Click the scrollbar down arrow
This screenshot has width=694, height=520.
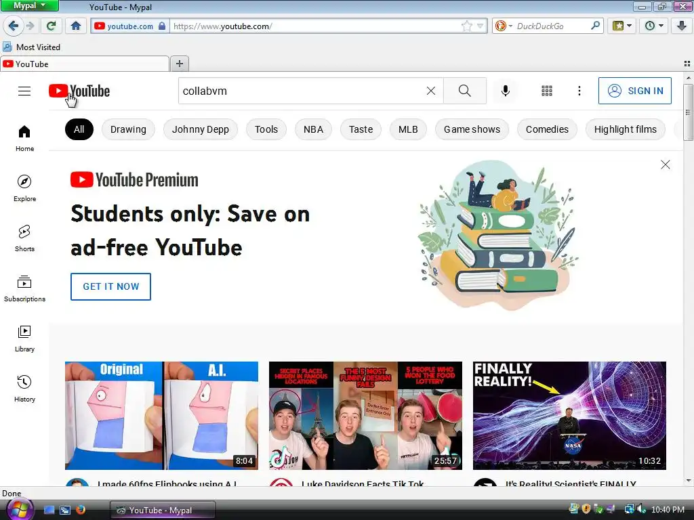click(688, 481)
